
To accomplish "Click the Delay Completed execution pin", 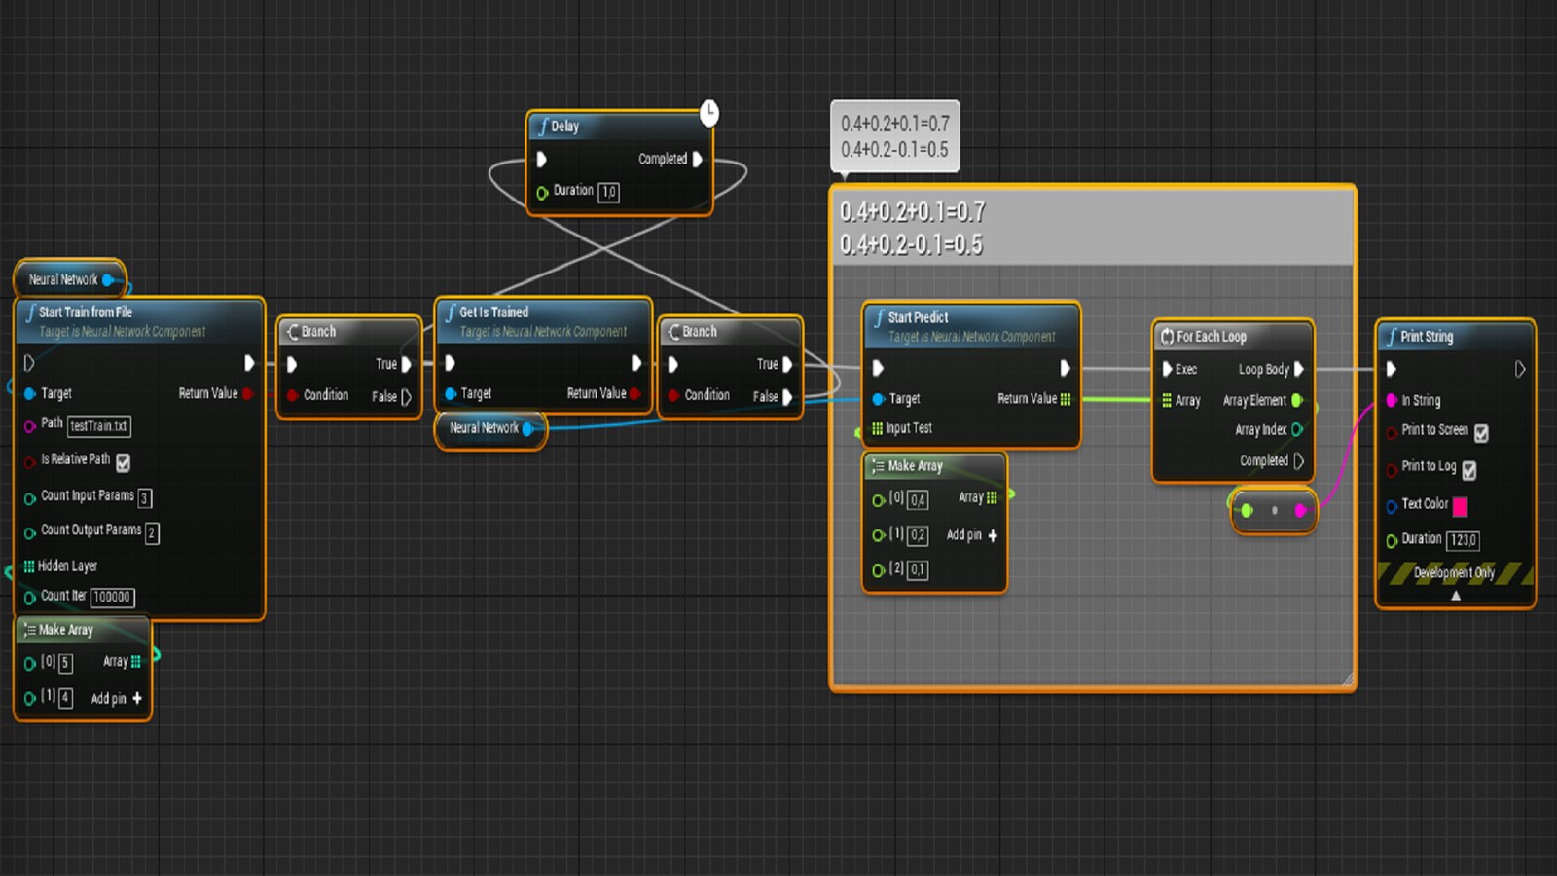I will [x=697, y=159].
